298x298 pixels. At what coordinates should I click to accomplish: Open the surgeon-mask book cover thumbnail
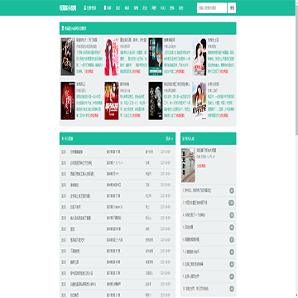click(x=156, y=56)
